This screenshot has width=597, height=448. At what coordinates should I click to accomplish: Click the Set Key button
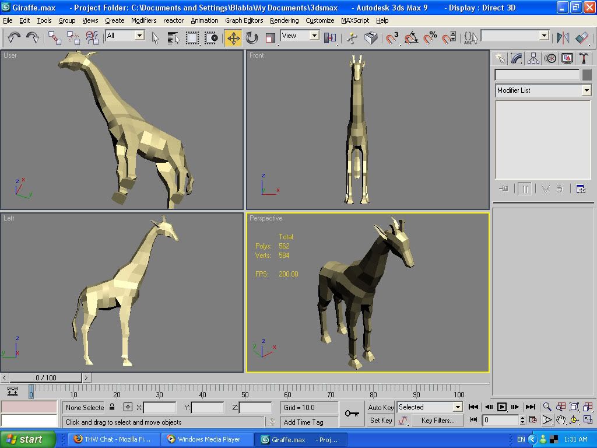tap(381, 421)
